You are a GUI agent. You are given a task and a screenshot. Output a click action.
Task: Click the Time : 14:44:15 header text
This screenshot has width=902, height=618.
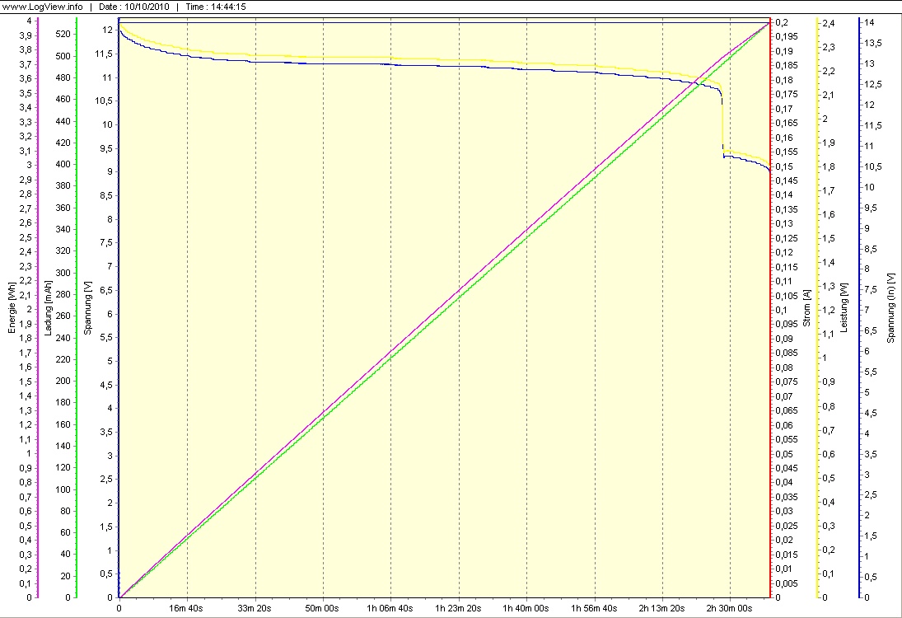tap(216, 7)
